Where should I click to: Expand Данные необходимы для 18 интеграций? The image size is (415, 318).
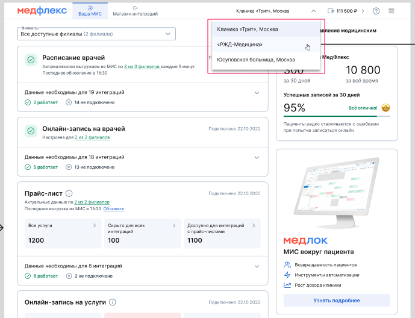tap(257, 158)
